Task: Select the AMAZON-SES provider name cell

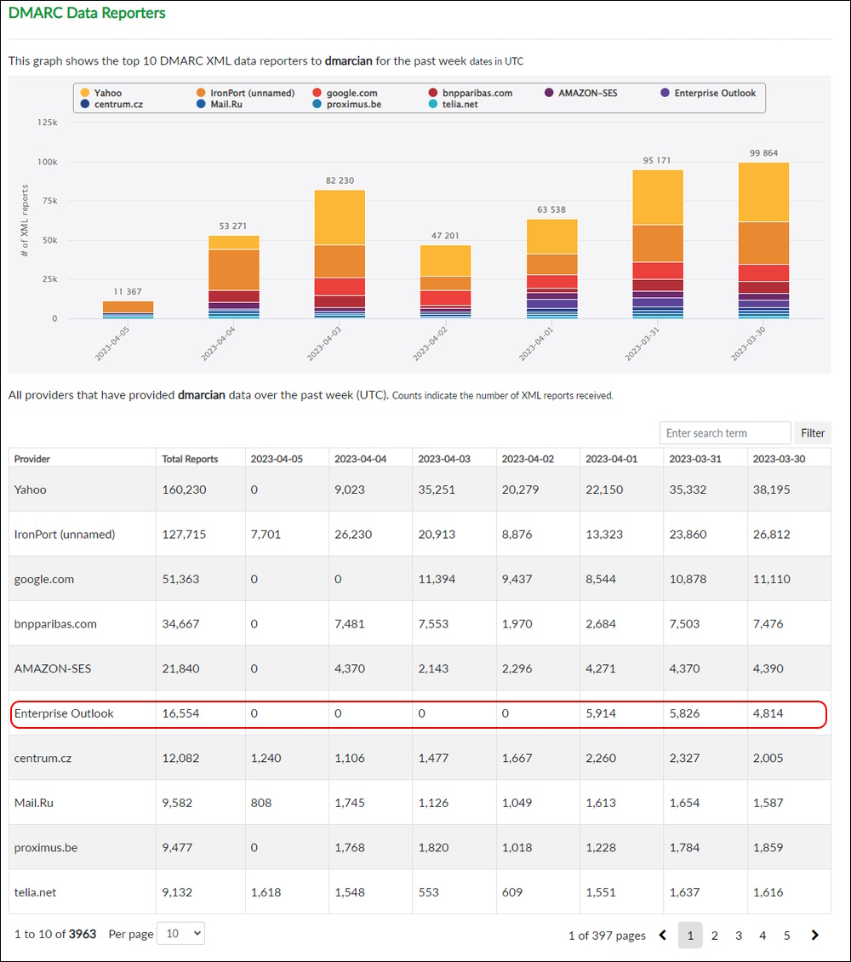Action: coord(83,669)
